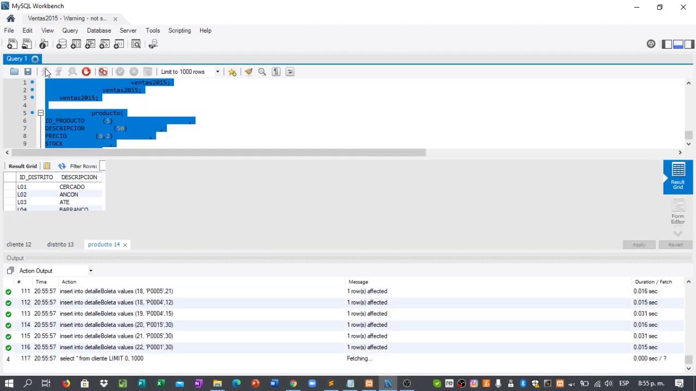Viewport: 696px width, 391px height.
Task: Close the producto 14 result tab
Action: point(125,245)
